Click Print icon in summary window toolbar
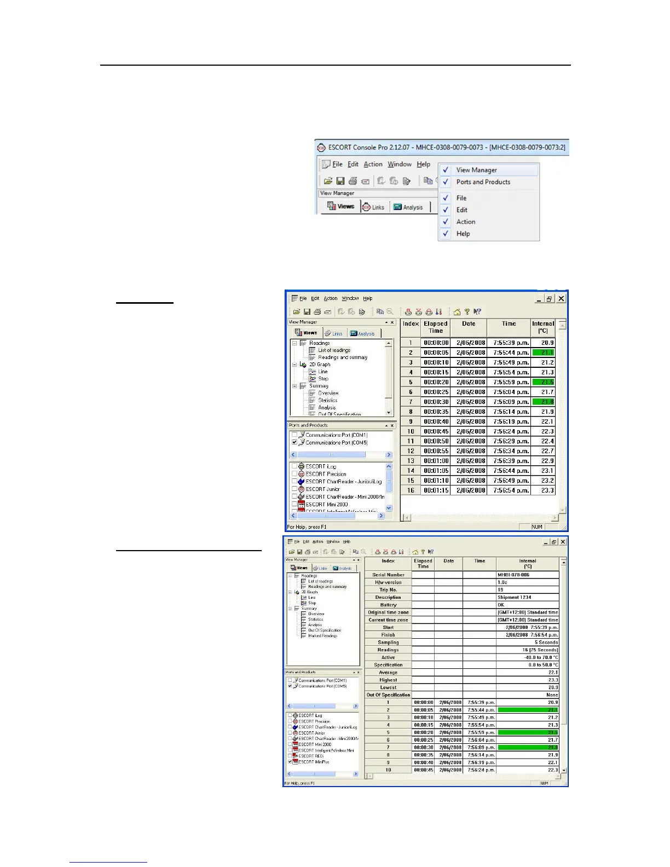The width and height of the screenshot is (670, 867). pos(308,552)
